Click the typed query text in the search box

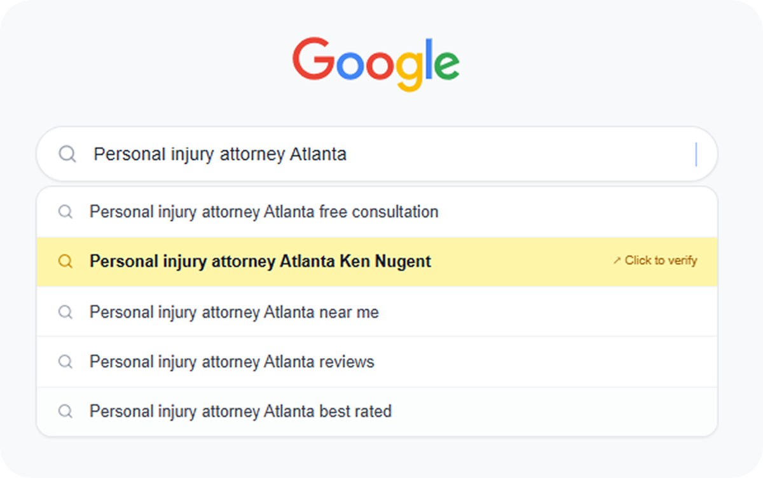tap(220, 154)
